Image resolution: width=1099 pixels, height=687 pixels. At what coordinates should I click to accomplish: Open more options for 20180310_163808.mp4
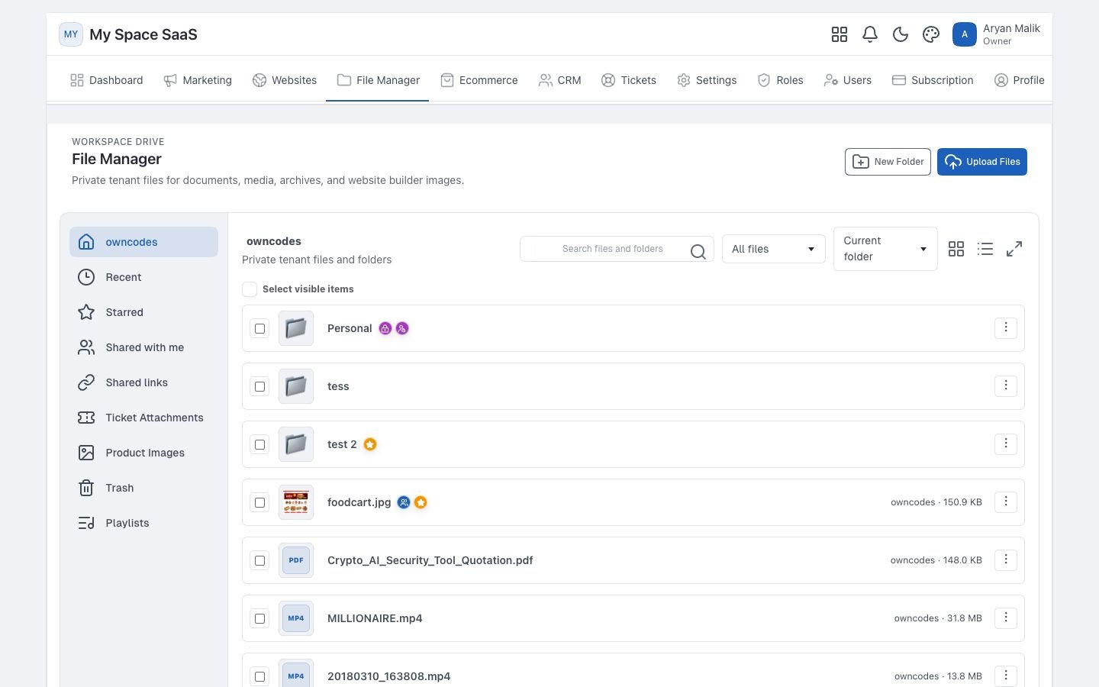coord(1006,676)
